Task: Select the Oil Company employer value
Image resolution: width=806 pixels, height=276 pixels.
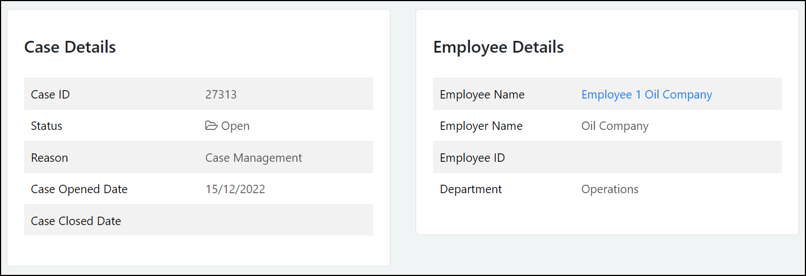Action: click(x=614, y=126)
